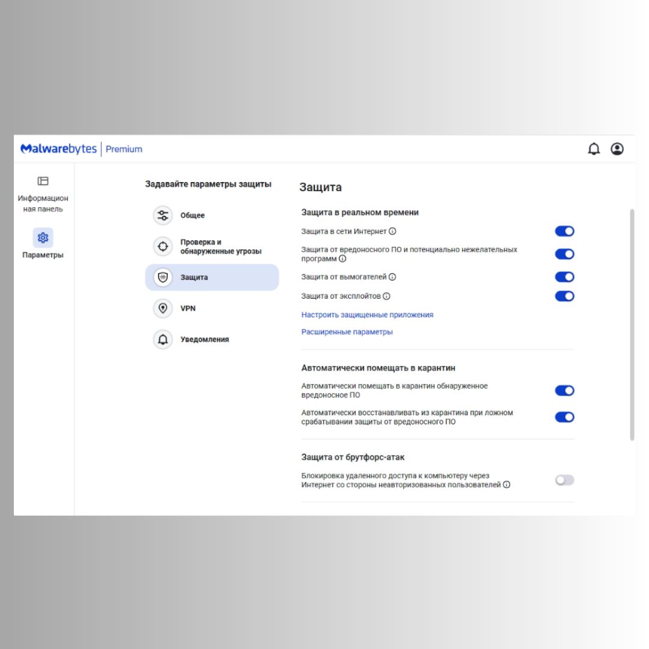Screen dimensions: 649x649
Task: Toggle Защита в сети Интернет switch
Action: pyautogui.click(x=564, y=231)
